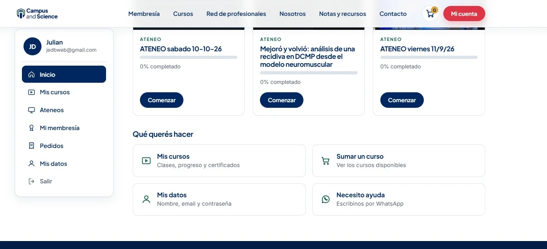Click Escribinos por WhatsApp text
Image resolution: width=547 pixels, height=249 pixels.
click(370, 204)
